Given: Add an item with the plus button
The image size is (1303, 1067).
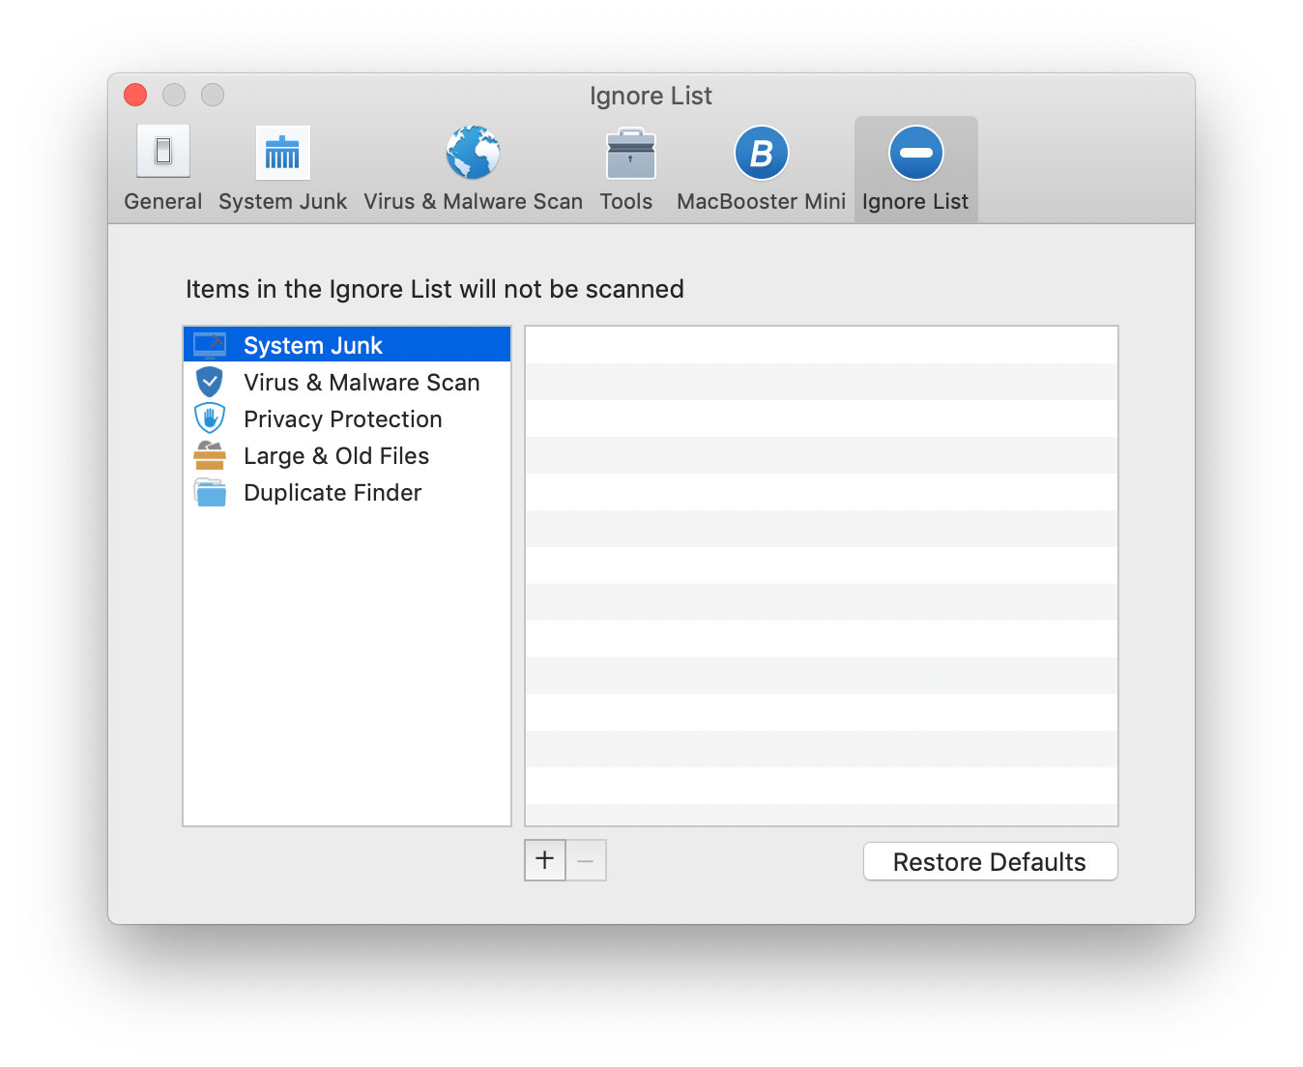Looking at the screenshot, I should click(x=545, y=859).
